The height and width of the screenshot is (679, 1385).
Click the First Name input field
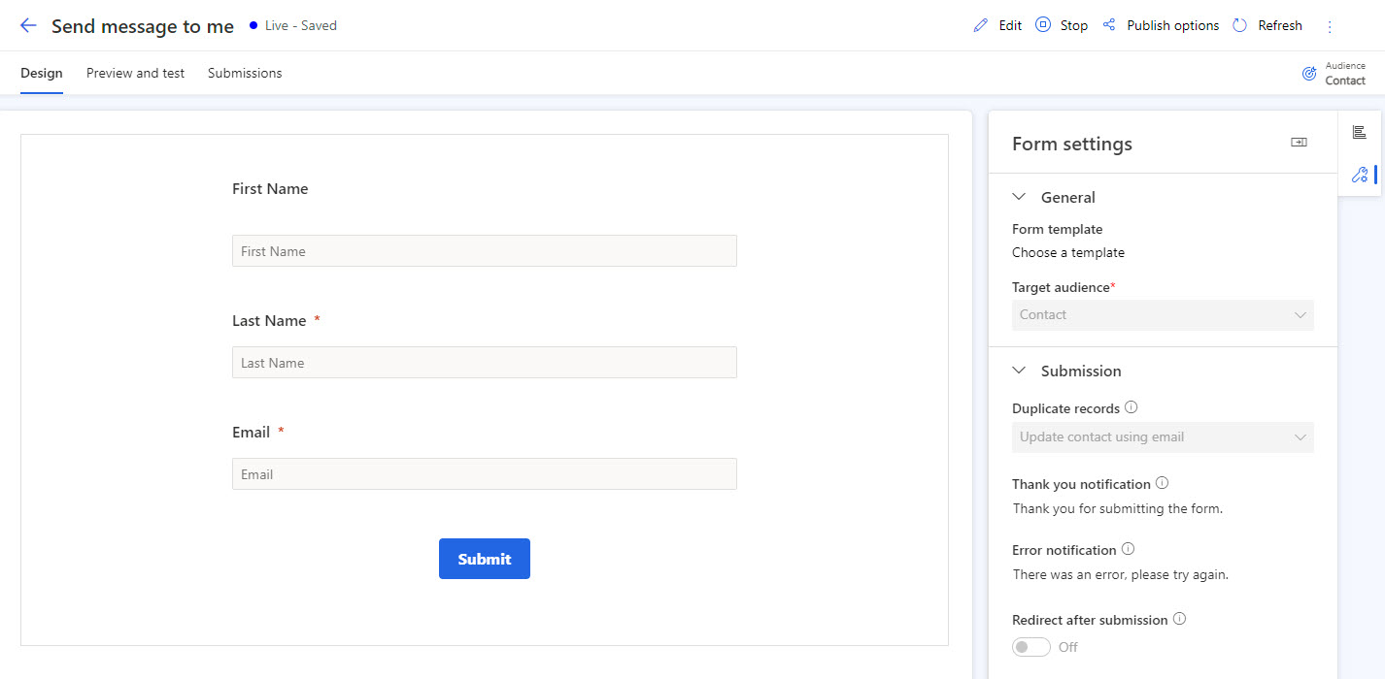coord(485,250)
